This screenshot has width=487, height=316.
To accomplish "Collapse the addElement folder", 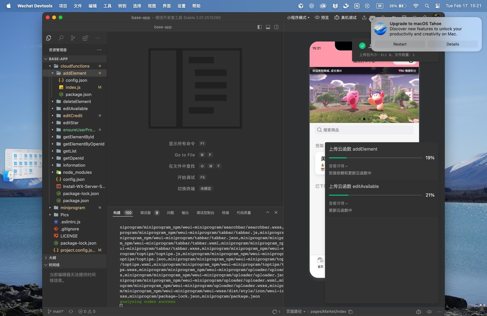I will point(53,73).
